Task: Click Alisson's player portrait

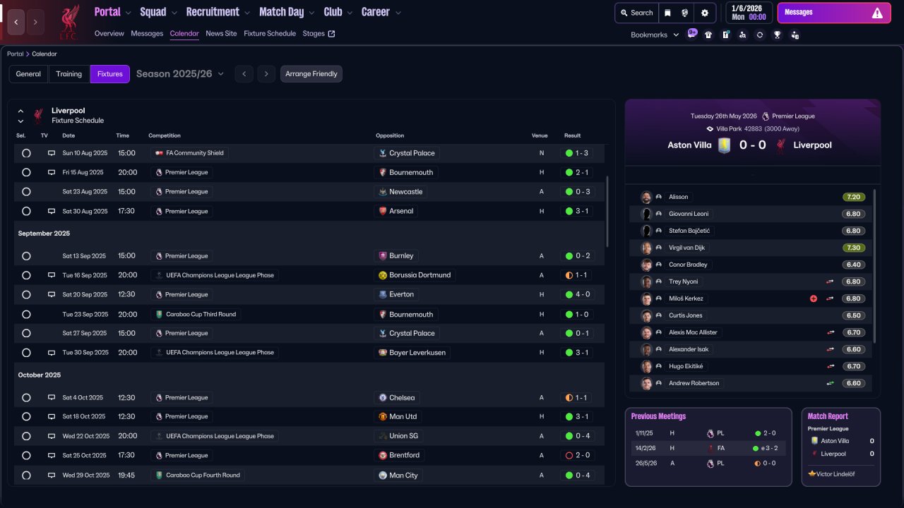Action: pyautogui.click(x=646, y=197)
